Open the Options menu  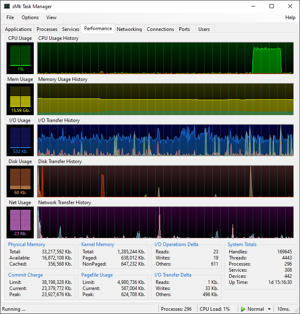coord(30,17)
